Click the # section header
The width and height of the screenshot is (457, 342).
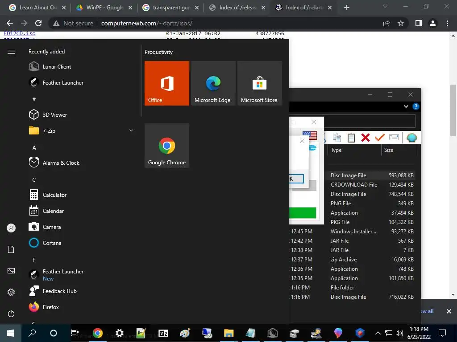(34, 99)
